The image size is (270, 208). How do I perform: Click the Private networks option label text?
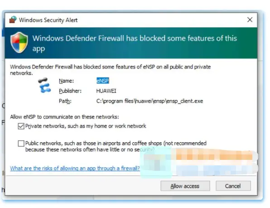pos(86,126)
